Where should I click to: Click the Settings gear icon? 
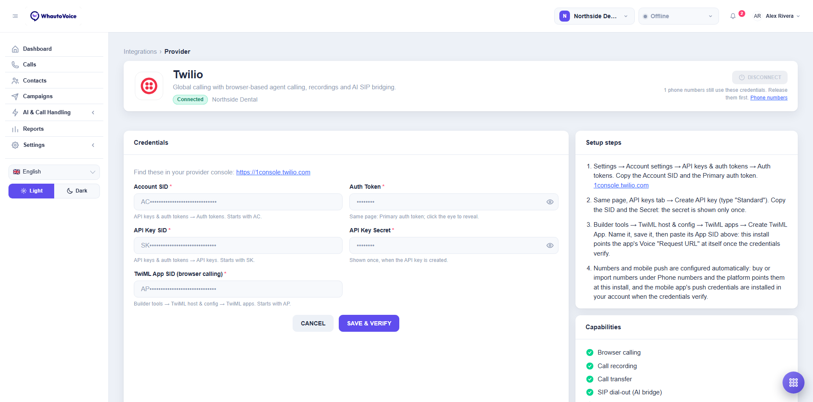15,145
